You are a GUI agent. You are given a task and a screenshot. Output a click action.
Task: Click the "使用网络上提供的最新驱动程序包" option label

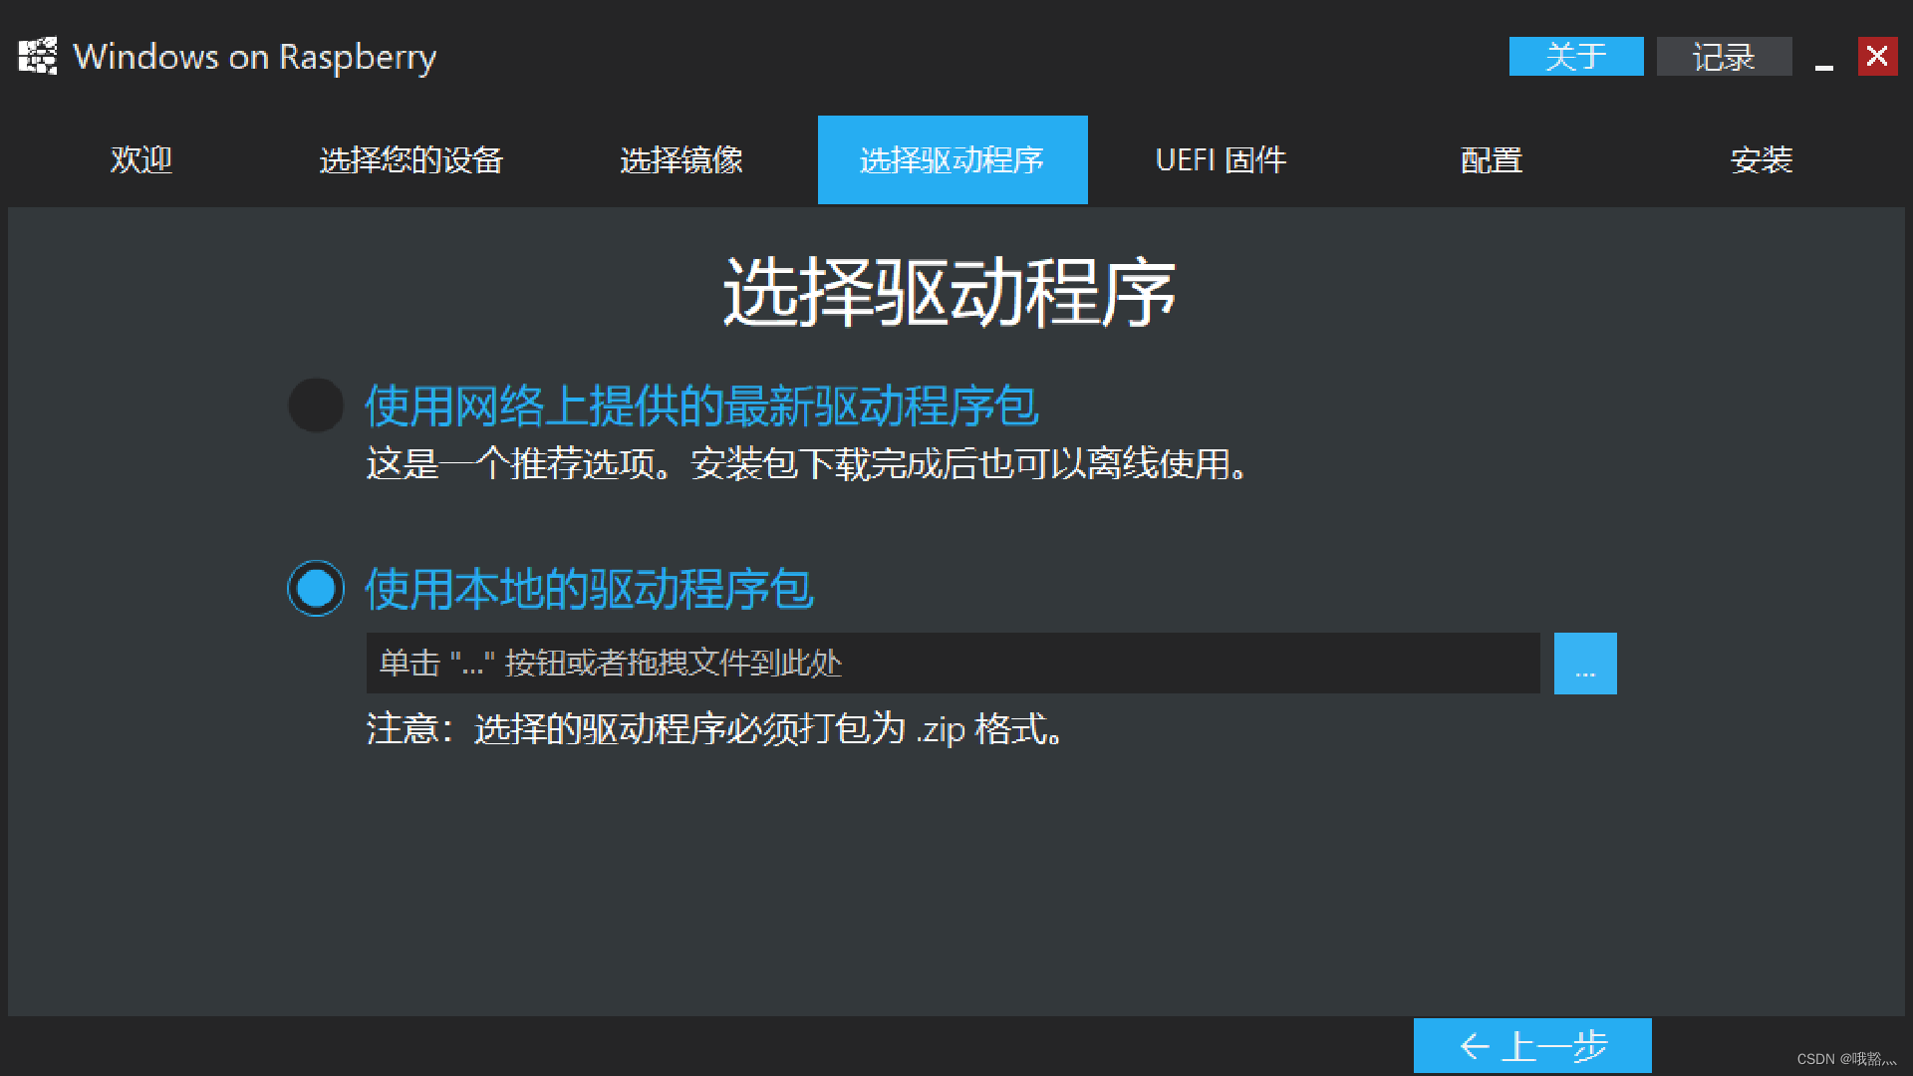click(701, 405)
